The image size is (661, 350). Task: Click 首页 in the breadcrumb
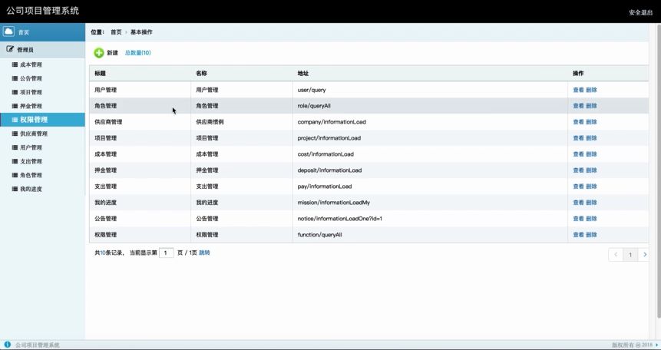pyautogui.click(x=116, y=32)
